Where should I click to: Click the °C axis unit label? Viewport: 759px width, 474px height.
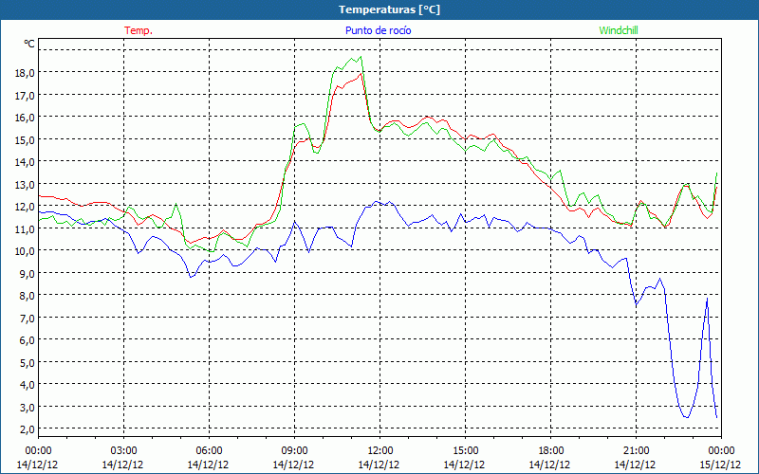pyautogui.click(x=29, y=44)
